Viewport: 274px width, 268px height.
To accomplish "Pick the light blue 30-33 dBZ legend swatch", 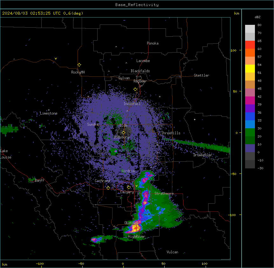I will 250,124.
